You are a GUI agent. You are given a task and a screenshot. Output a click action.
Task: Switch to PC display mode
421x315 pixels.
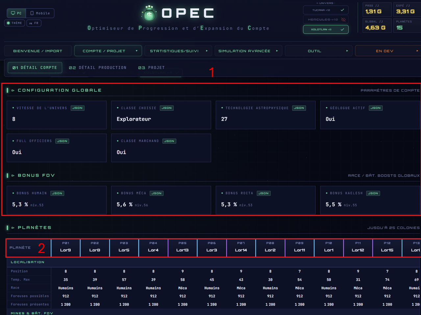coord(16,13)
